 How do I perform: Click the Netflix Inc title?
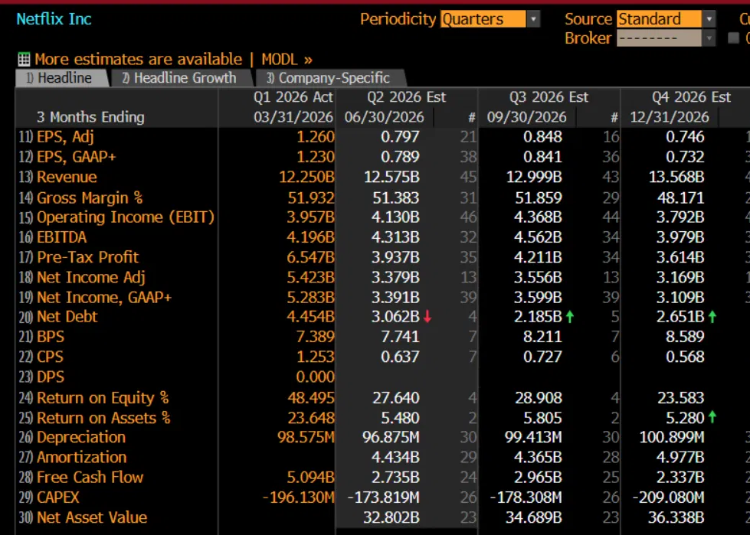coord(54,19)
